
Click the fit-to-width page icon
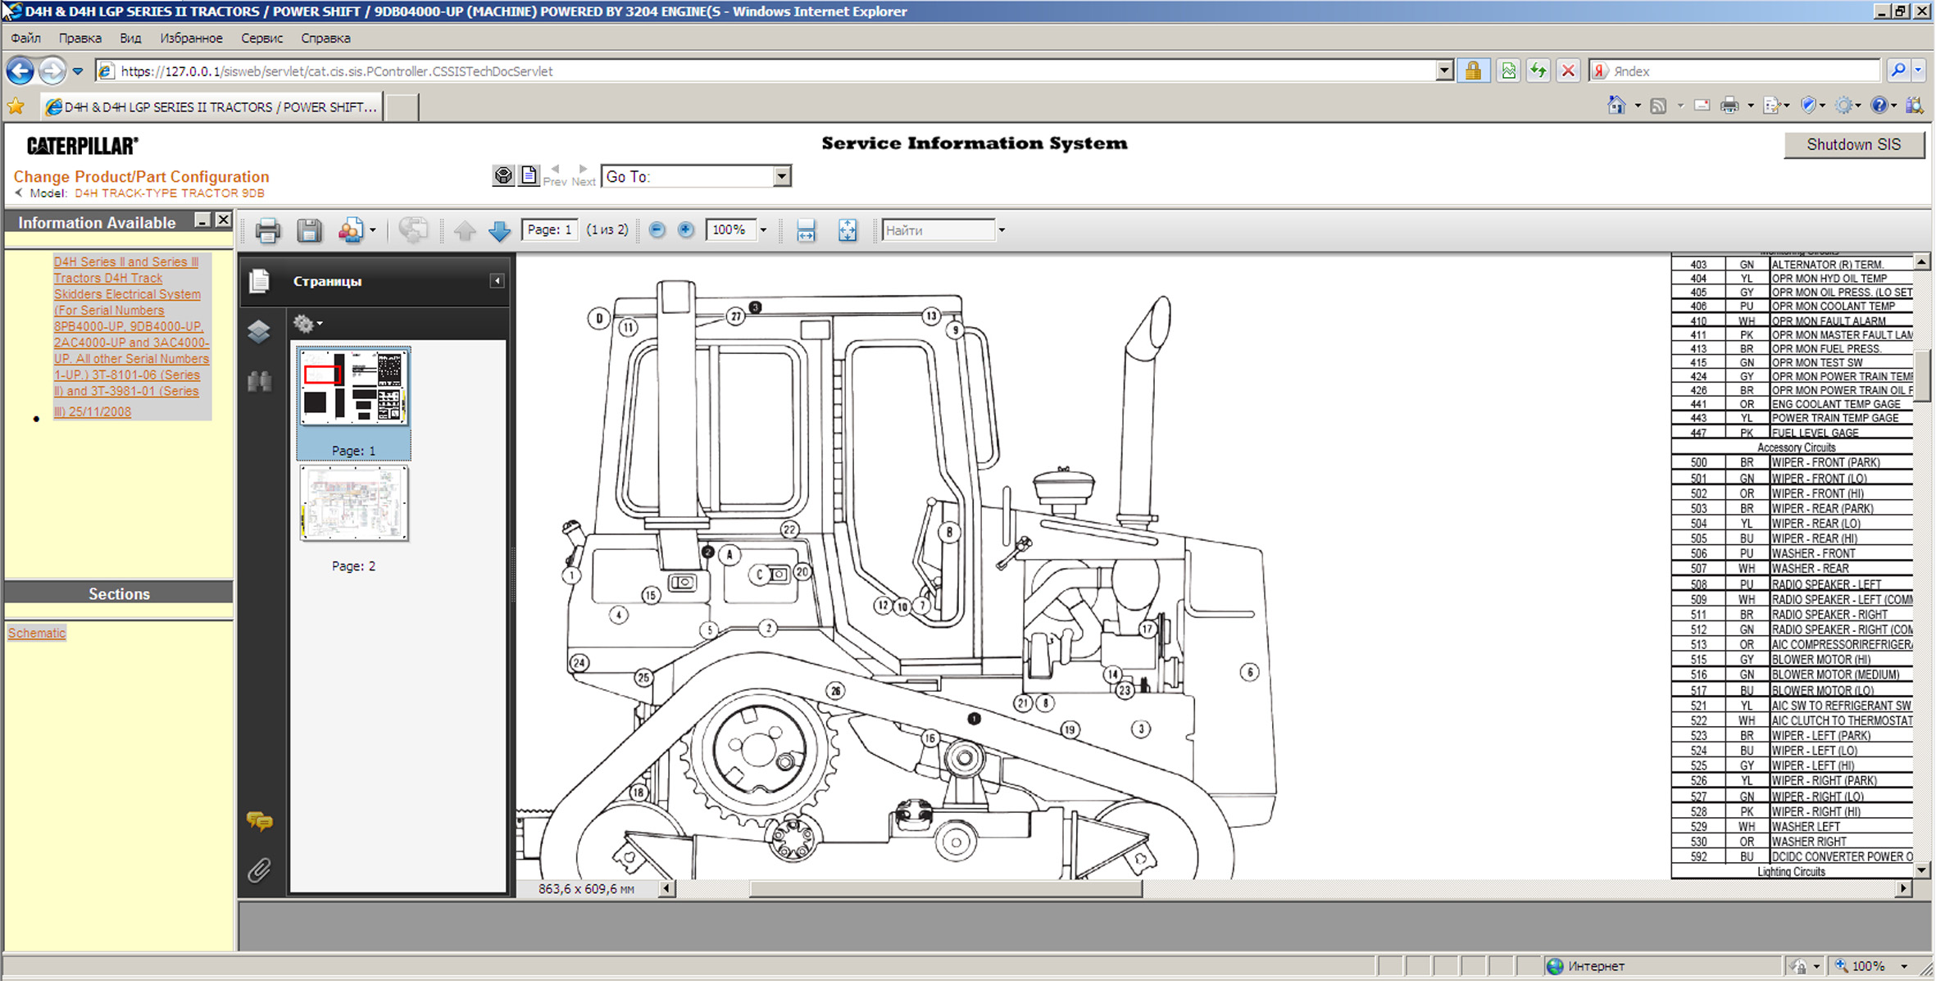[806, 231]
